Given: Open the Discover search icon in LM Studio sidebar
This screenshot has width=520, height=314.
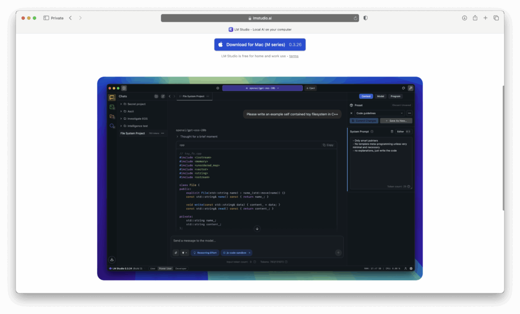Looking at the screenshot, I should click(x=112, y=126).
